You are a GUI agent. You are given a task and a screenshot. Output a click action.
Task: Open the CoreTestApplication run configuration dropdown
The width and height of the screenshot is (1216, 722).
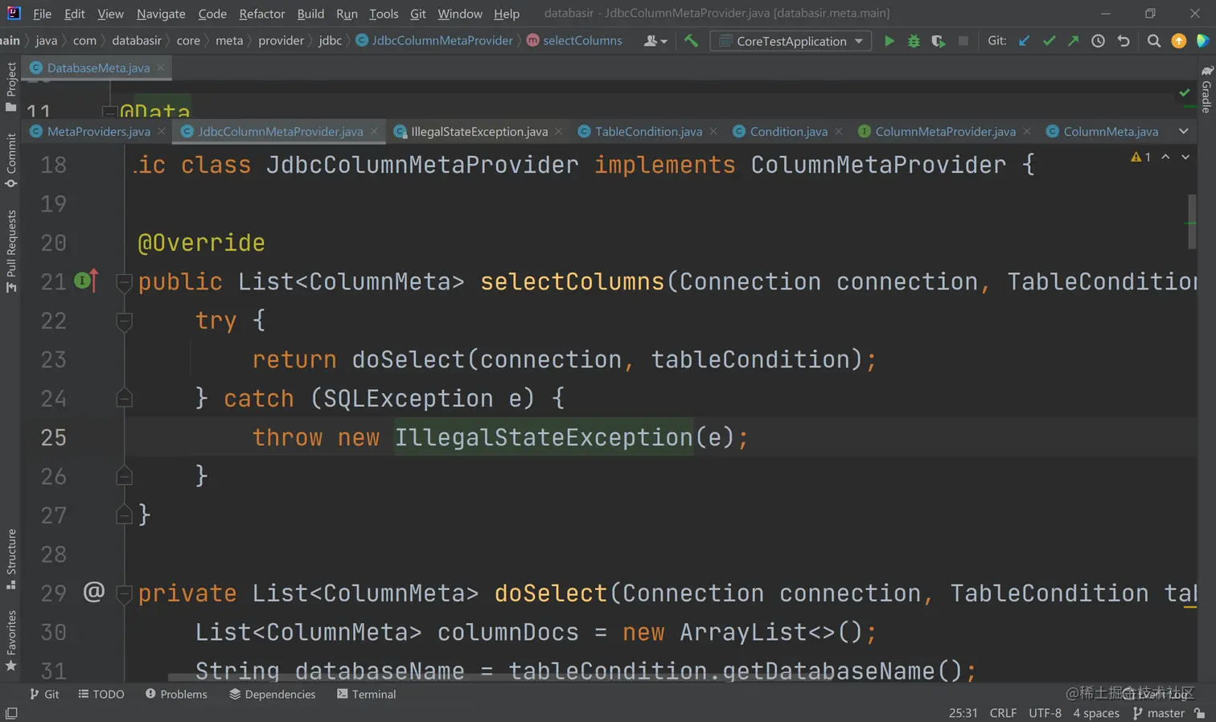click(x=791, y=41)
